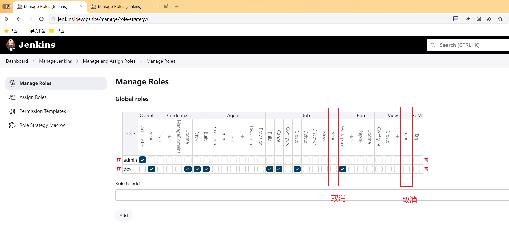
Task: Click trash icon at right of admin row
Action: (x=426, y=160)
